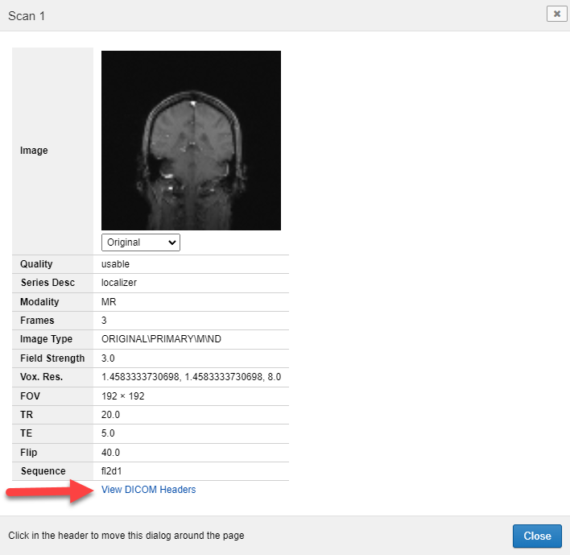The height and width of the screenshot is (555, 570).
Task: Click the TR value 20.0
Action: click(x=110, y=415)
